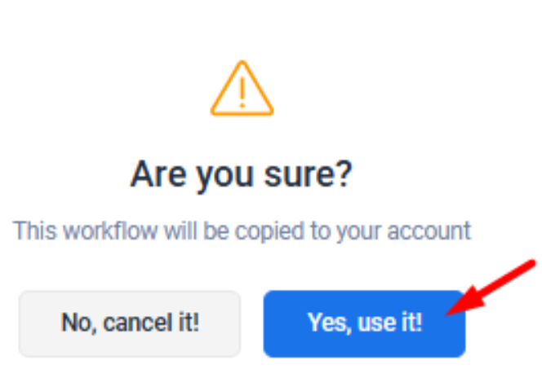This screenshot has height=369, width=542.
Task: Cancel the workflow copy confirmation
Action: (x=130, y=323)
